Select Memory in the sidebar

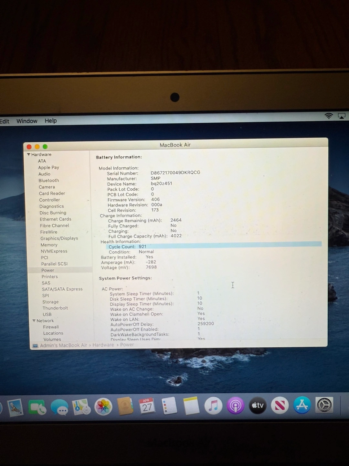pyautogui.click(x=49, y=245)
